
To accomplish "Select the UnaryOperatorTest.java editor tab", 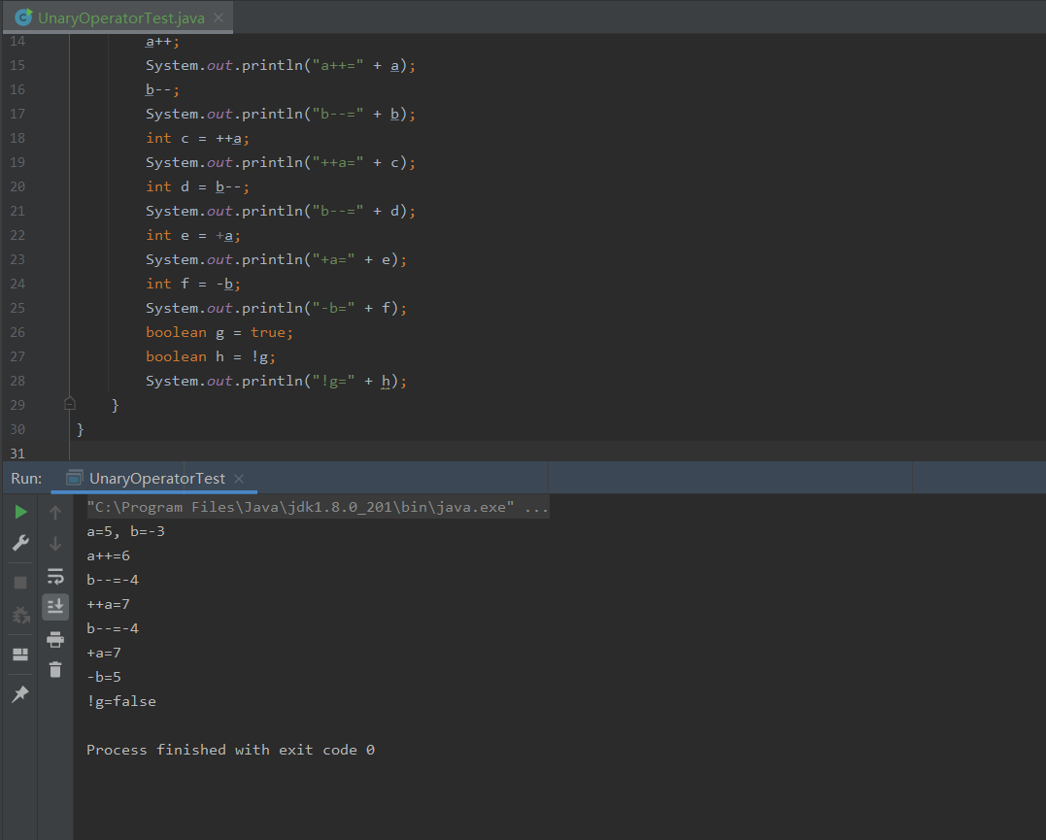I will tap(120, 18).
